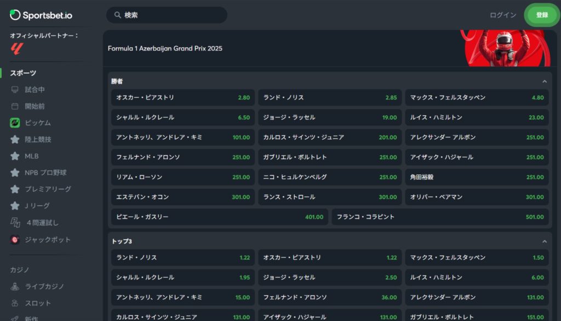Open MLB in sidebar
Image resolution: width=561 pixels, height=321 pixels.
click(31, 156)
